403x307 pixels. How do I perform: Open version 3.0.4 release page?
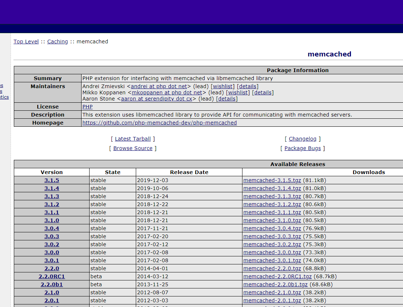coord(52,228)
